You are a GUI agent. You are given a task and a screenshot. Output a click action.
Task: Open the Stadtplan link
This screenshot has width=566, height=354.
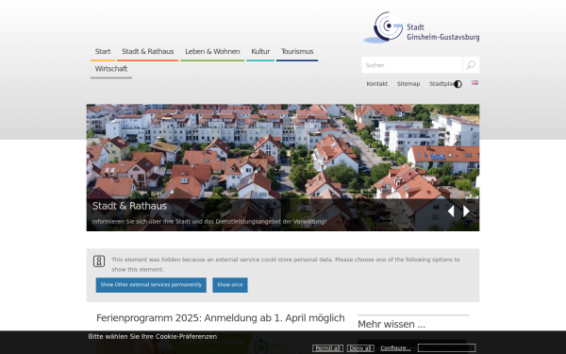tap(441, 84)
